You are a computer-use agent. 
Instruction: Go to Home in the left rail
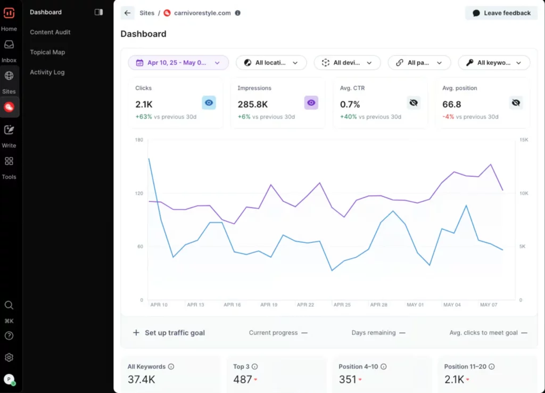9,29
